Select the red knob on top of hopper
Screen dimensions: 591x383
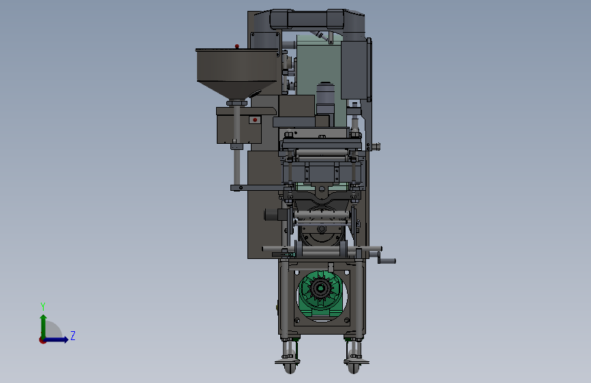(237, 46)
